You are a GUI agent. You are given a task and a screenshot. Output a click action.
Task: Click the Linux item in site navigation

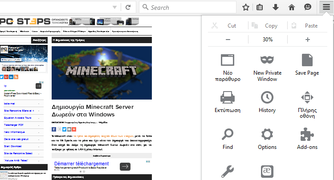click(35, 31)
